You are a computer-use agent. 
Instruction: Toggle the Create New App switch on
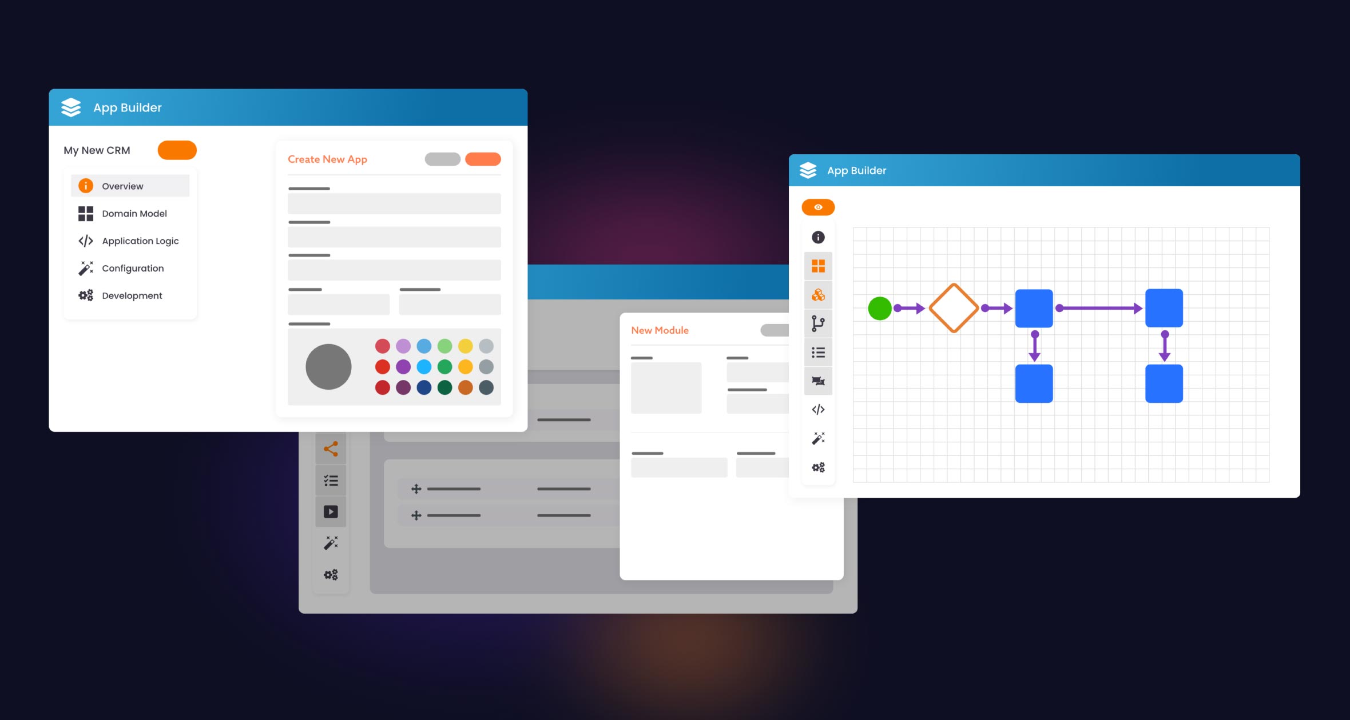click(x=443, y=159)
